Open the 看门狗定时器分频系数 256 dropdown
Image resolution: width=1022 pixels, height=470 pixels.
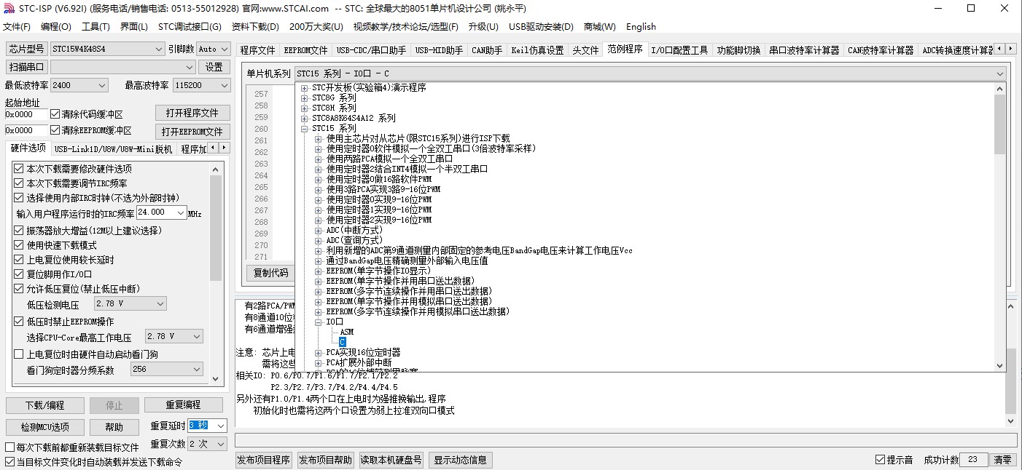[166, 370]
